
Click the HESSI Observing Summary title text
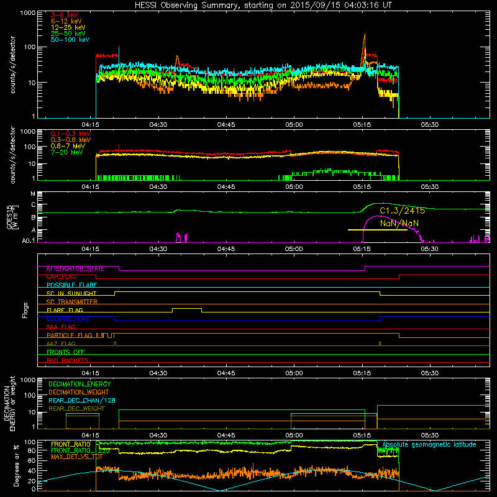[x=263, y=6]
